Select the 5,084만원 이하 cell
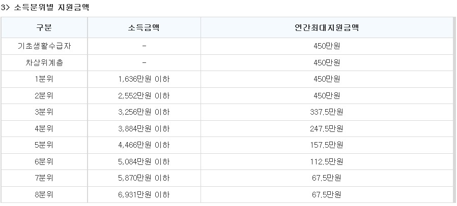Screen dimensions: 457x206 (x=144, y=161)
